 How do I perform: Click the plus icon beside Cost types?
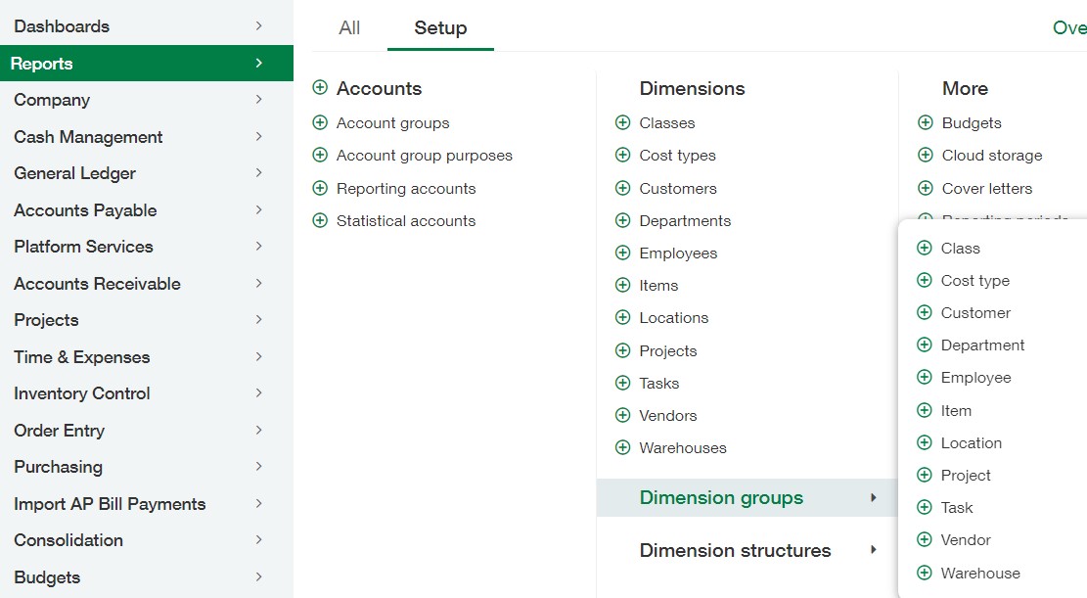622,156
